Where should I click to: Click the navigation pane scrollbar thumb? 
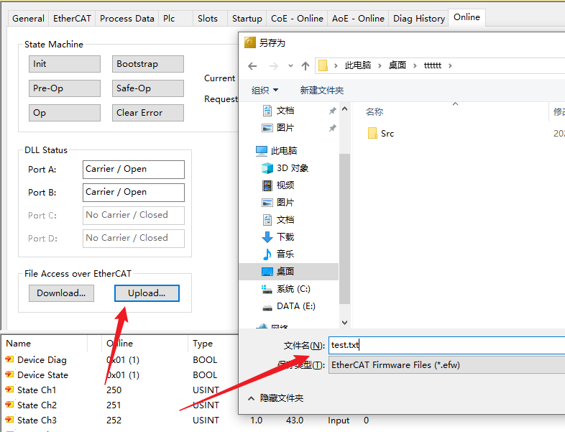pos(344,229)
